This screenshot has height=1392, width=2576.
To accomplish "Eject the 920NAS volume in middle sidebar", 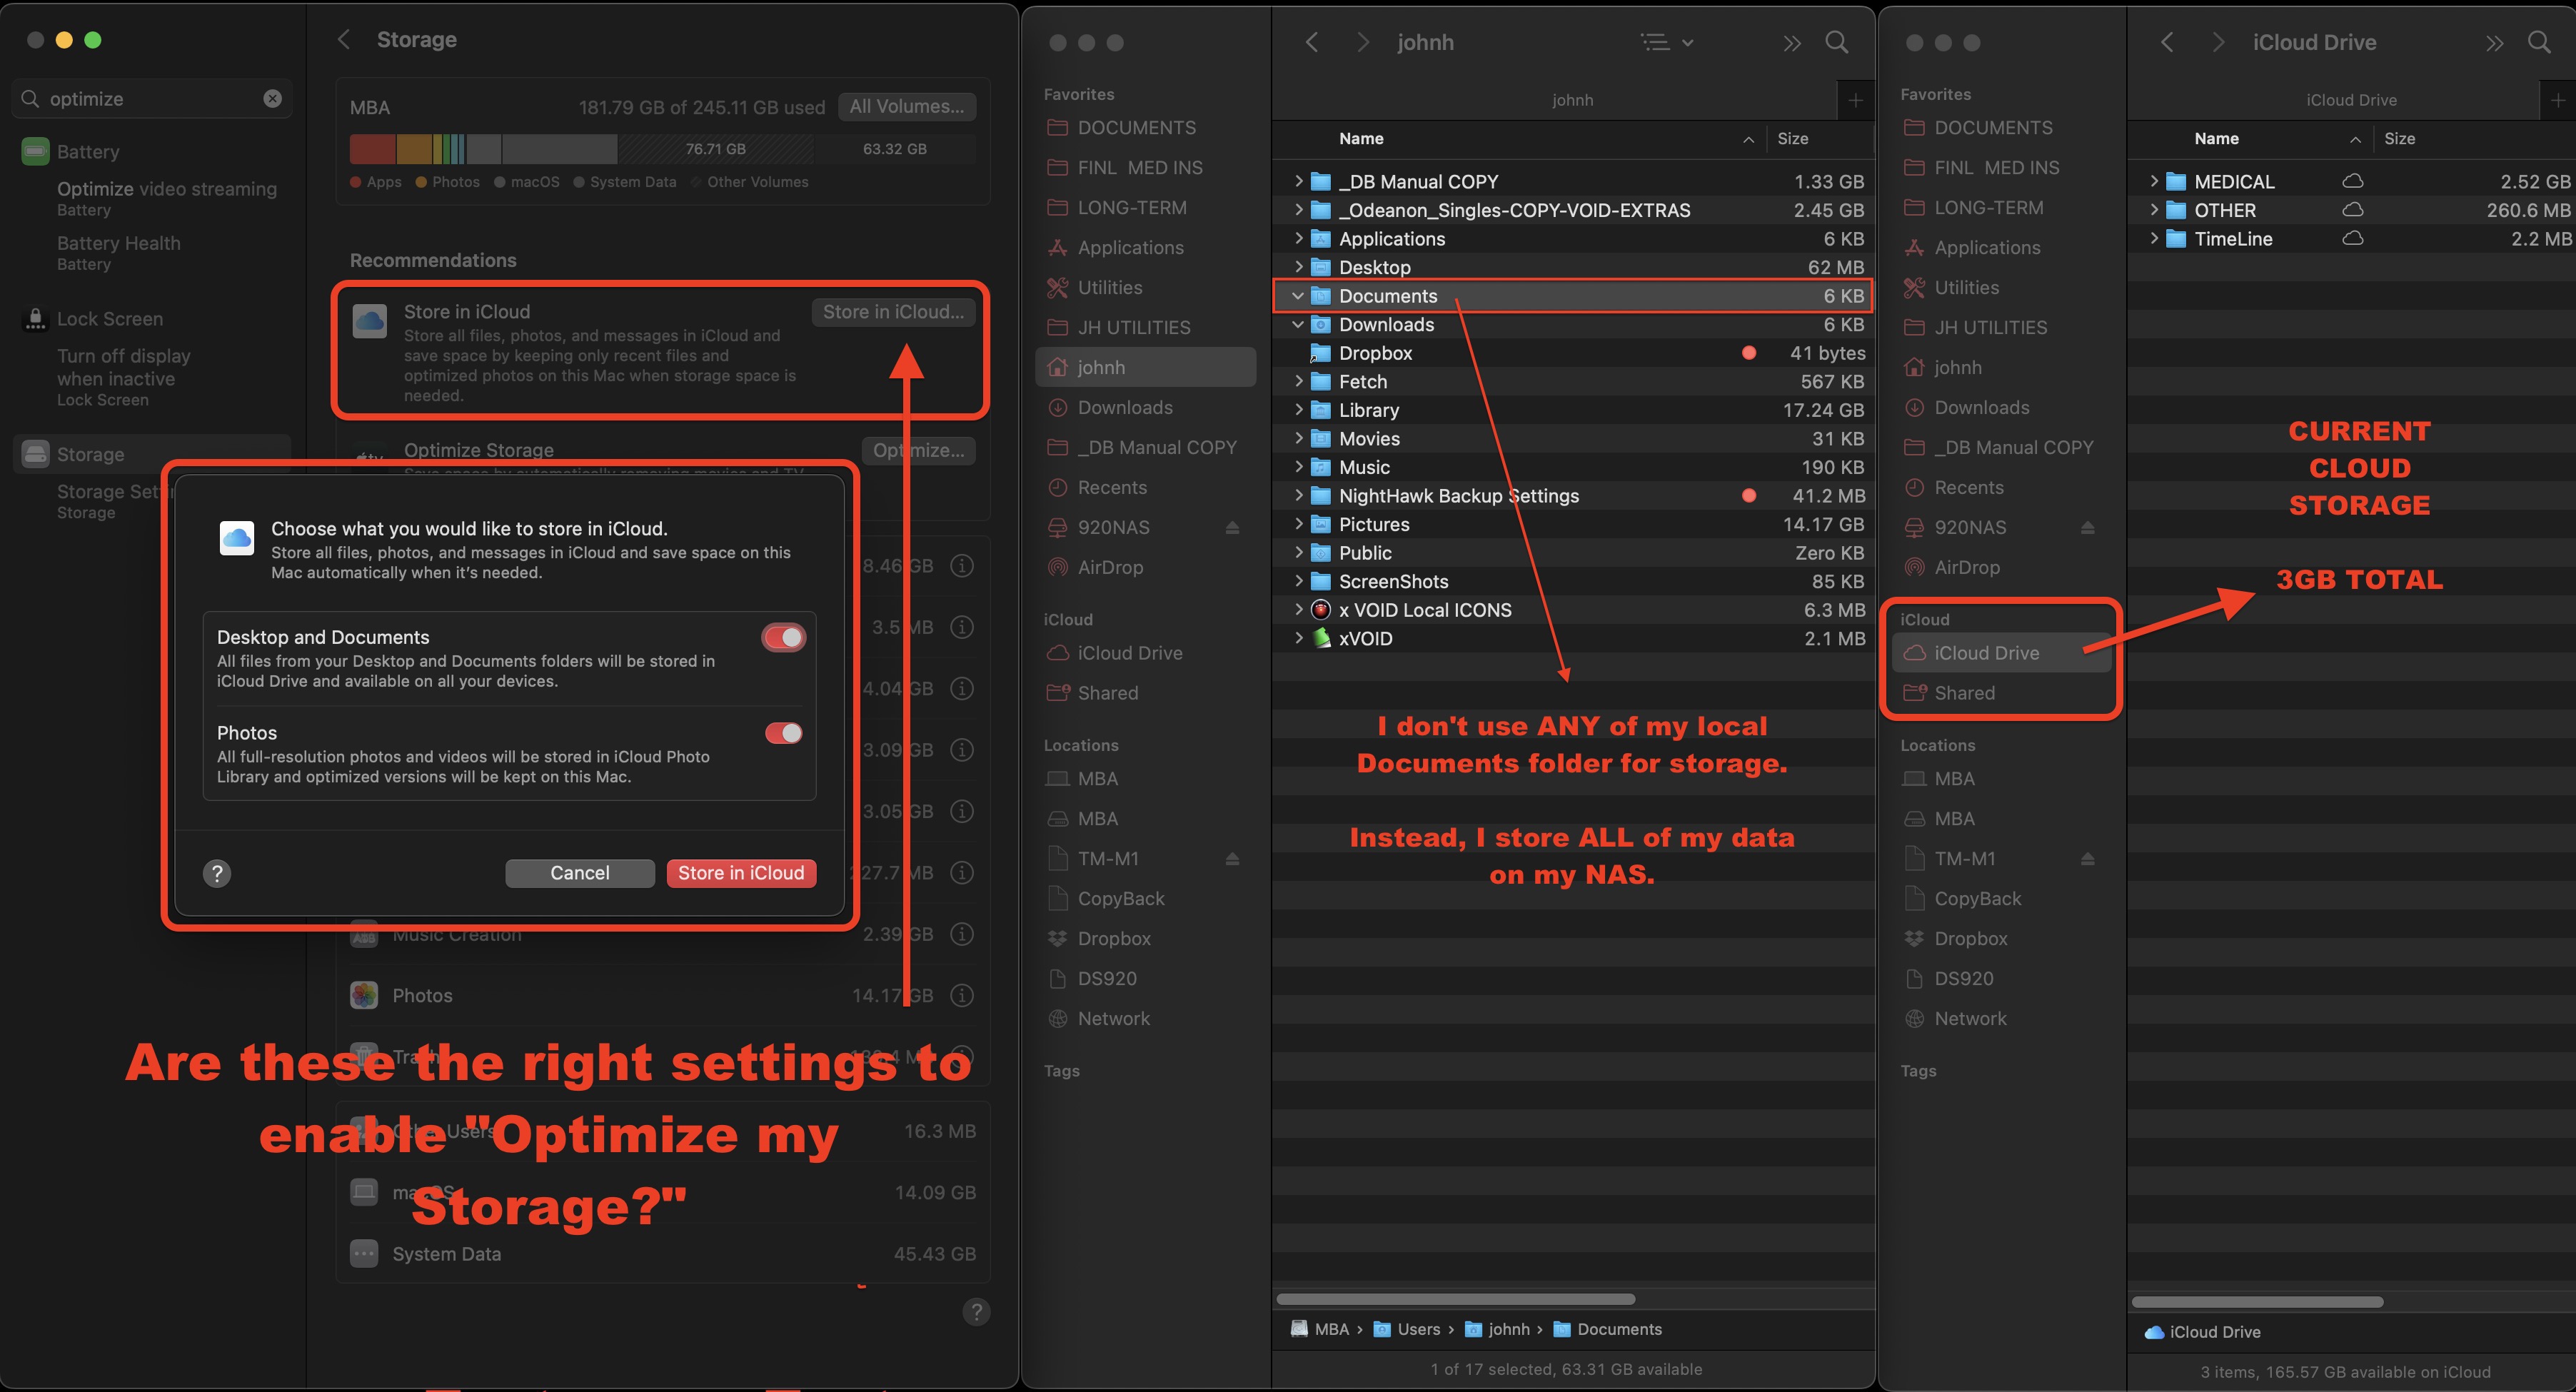I will coord(1232,527).
